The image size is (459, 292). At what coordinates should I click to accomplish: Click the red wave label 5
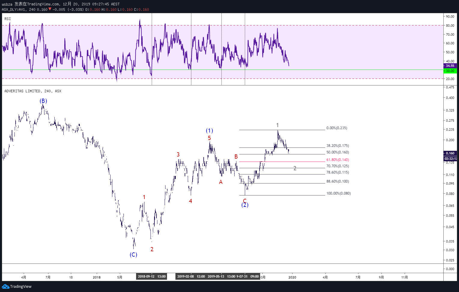(209, 138)
